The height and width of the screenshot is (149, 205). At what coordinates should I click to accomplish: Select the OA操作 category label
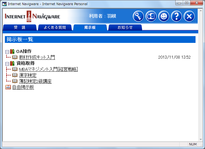[x=24, y=51]
